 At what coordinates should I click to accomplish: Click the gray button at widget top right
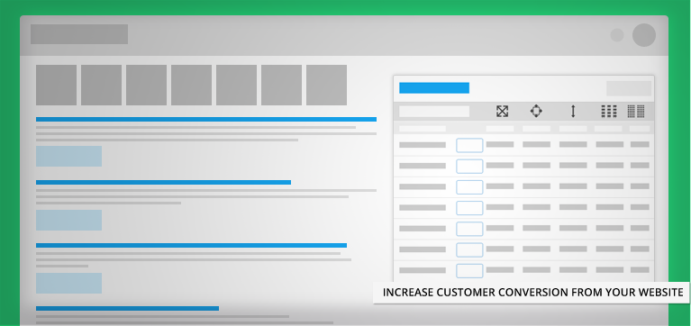tap(629, 88)
